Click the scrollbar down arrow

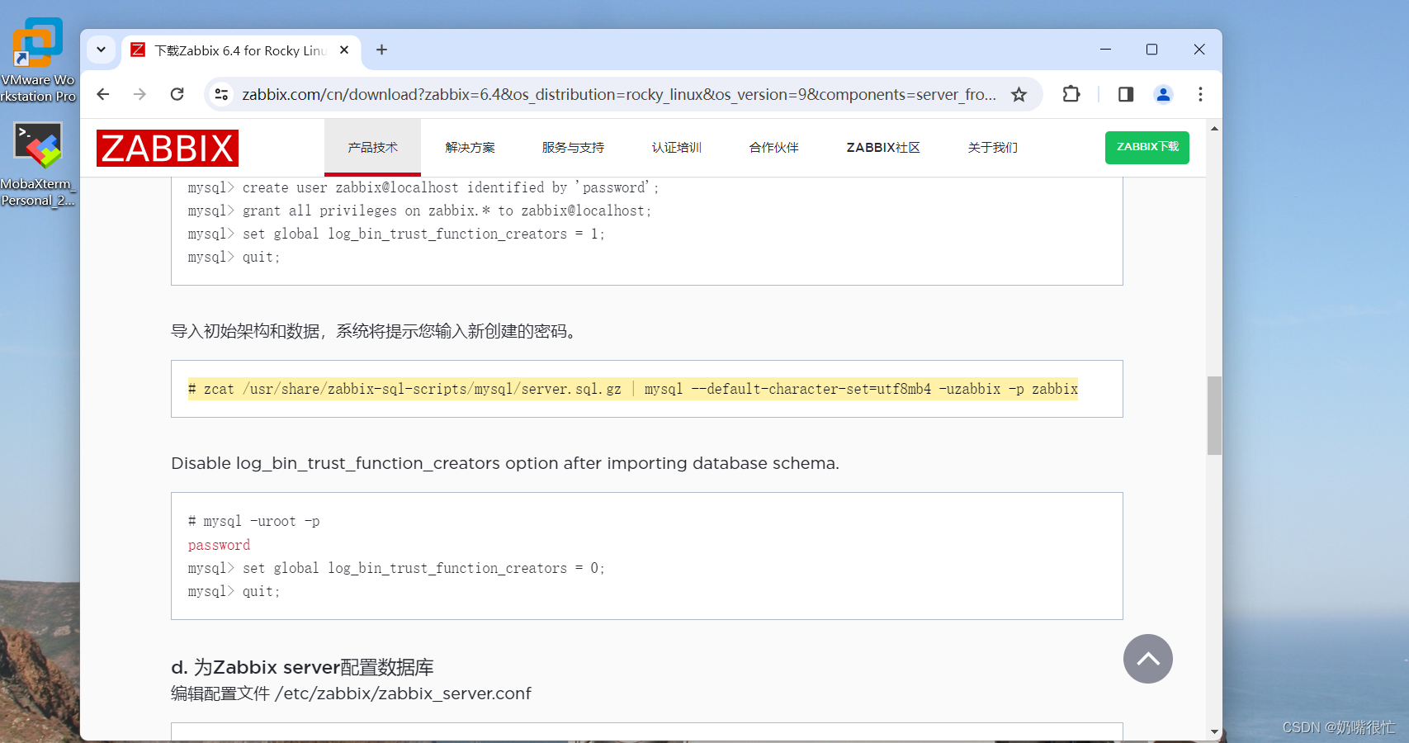pos(1214,731)
